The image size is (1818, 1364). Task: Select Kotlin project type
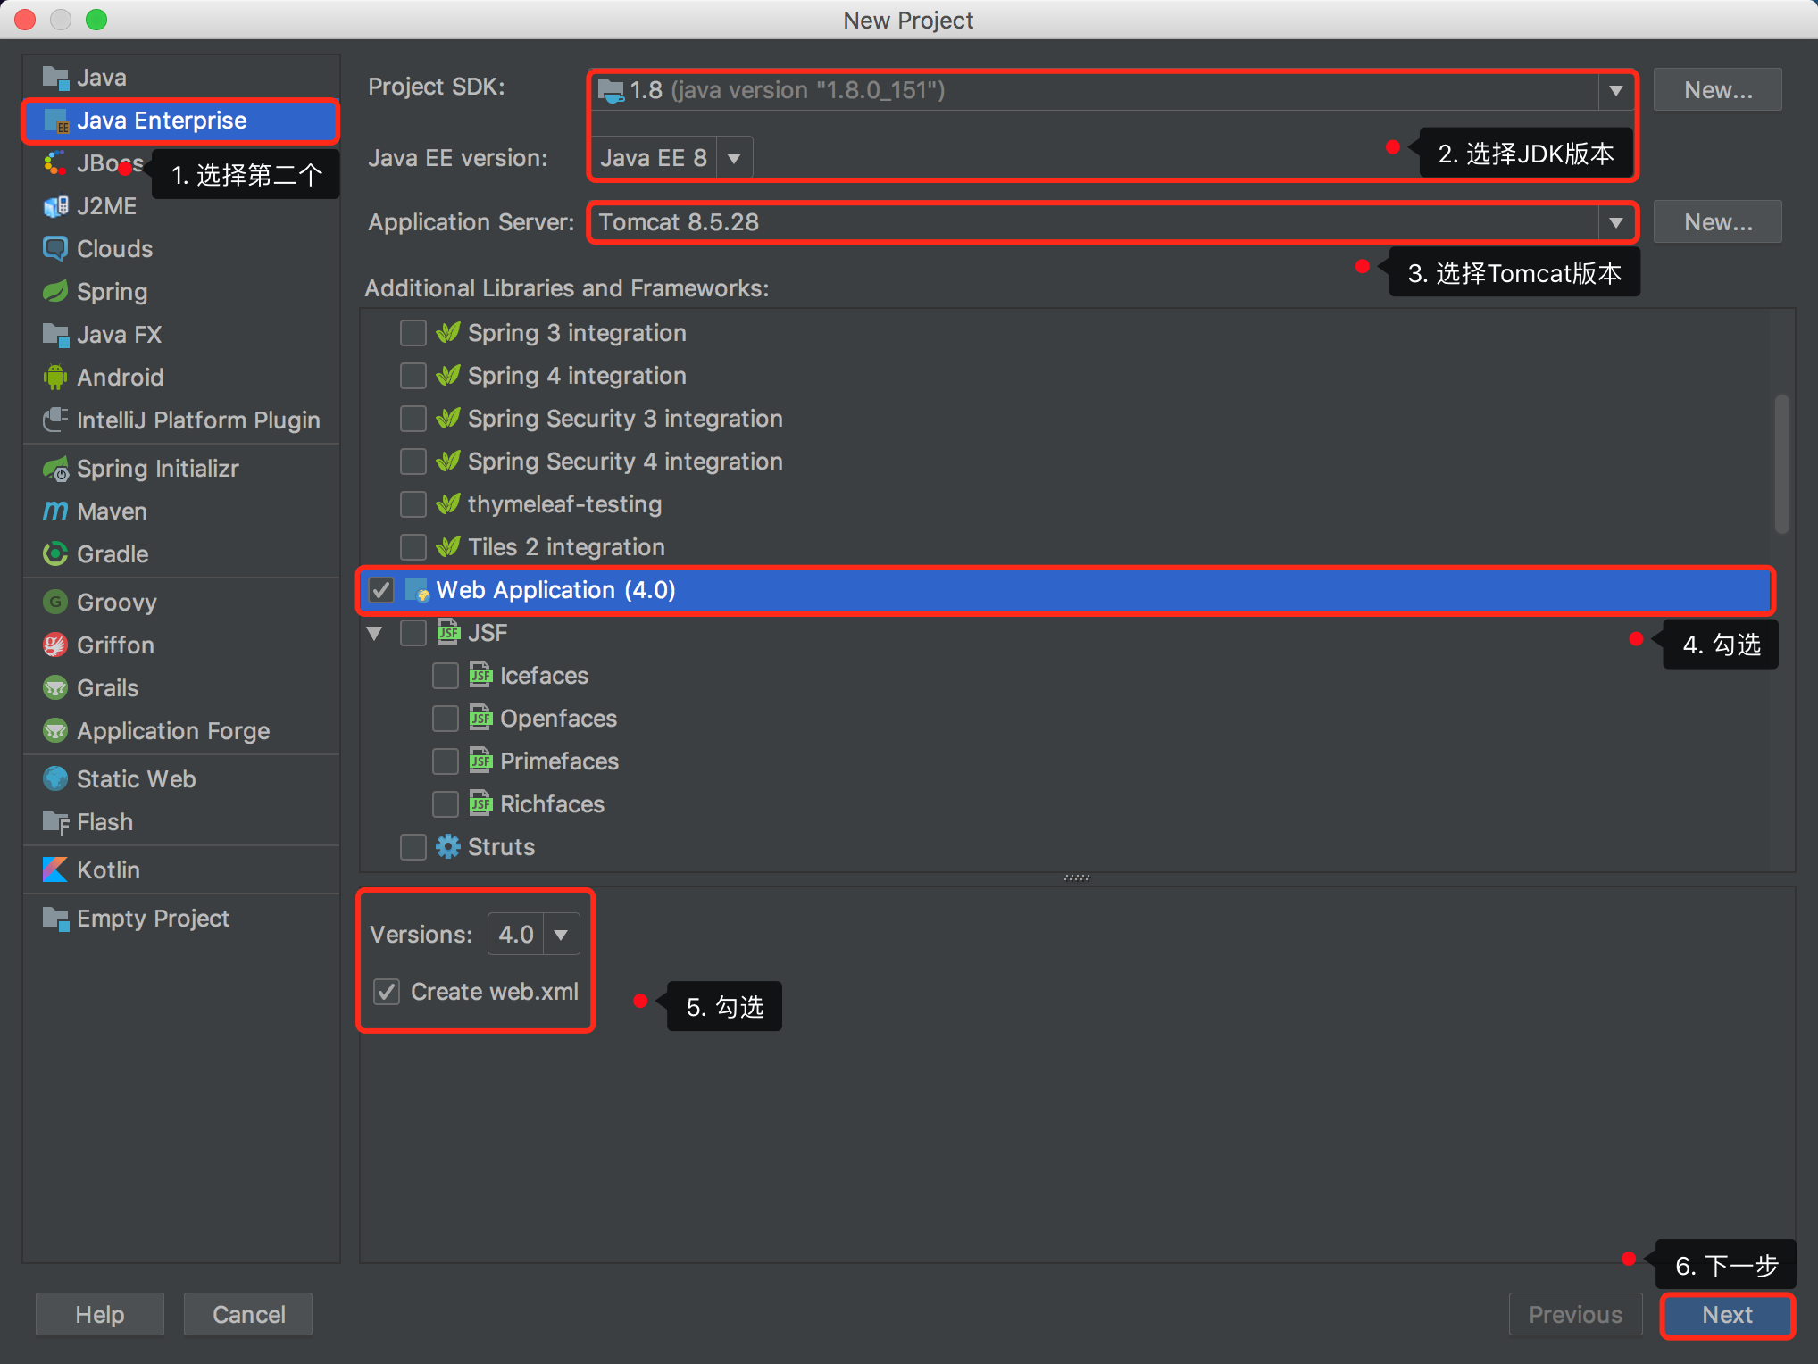pyautogui.click(x=181, y=870)
